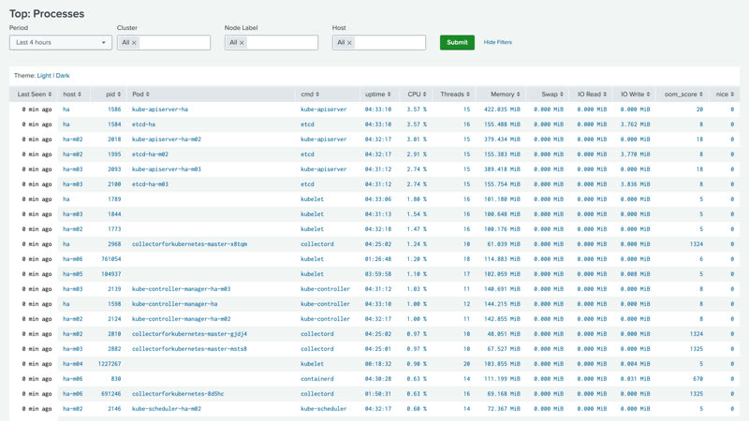Sort table by Last Seen column
This screenshot has width=749, height=421.
[x=35, y=94]
